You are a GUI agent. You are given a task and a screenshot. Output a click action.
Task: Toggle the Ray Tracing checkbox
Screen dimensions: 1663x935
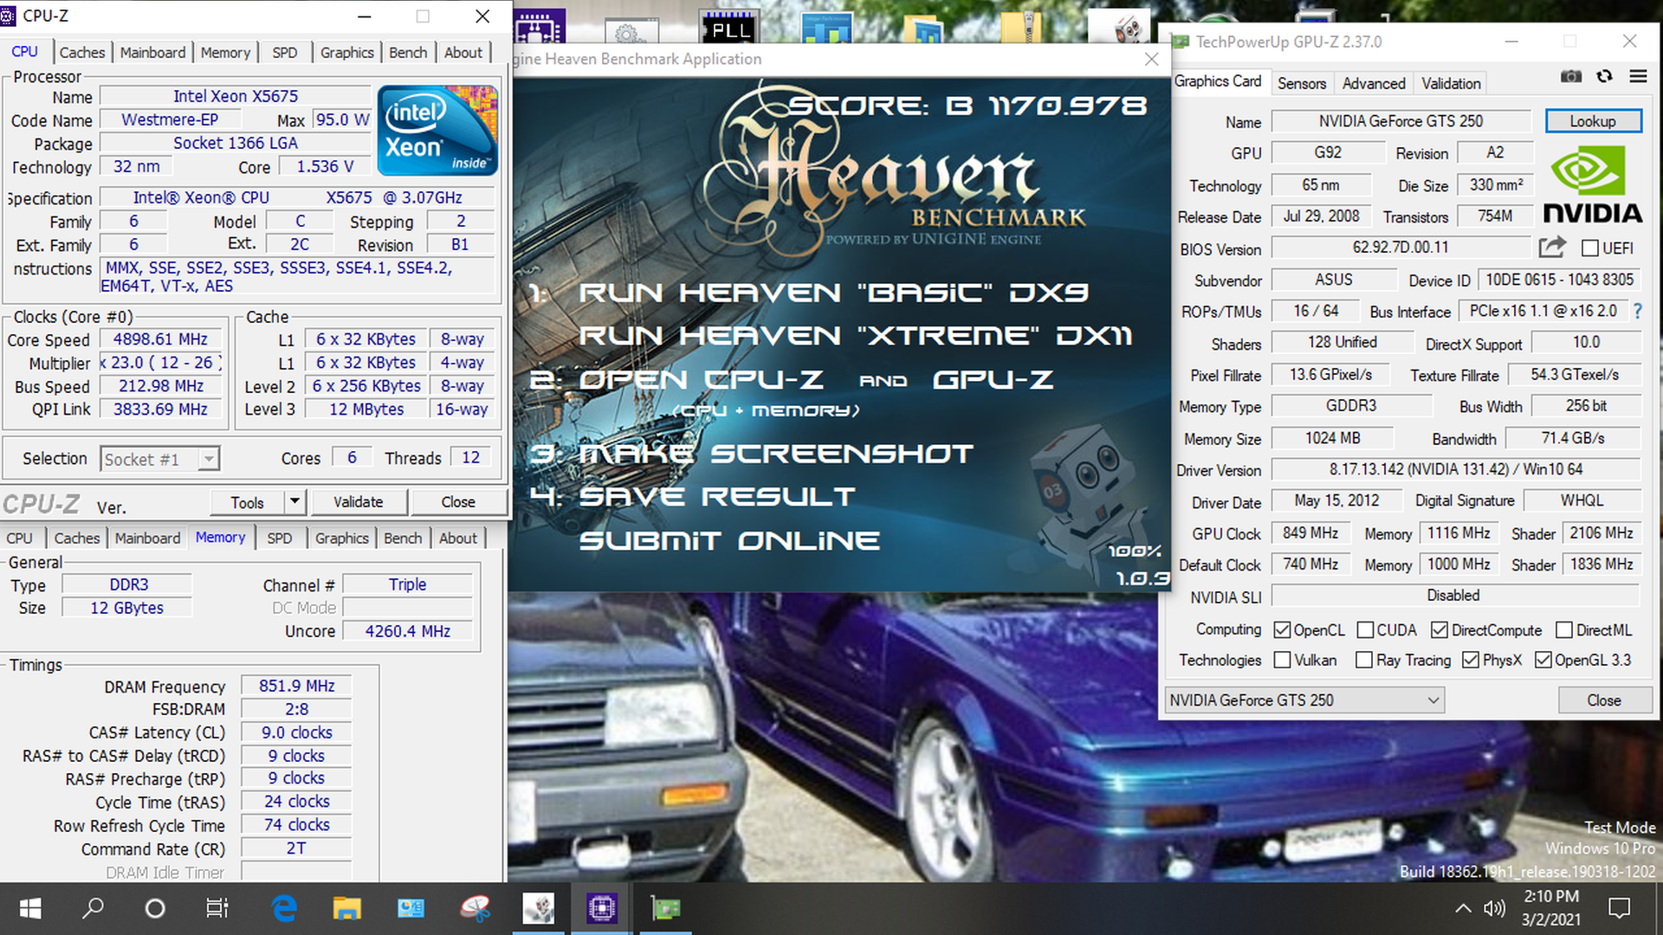(1364, 661)
